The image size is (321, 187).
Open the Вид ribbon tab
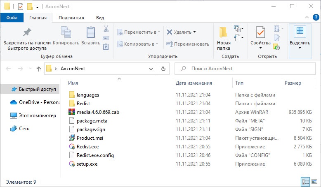click(x=100, y=18)
